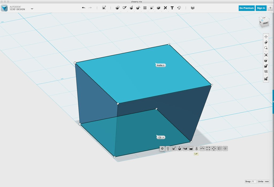Viewport: 274px width, 187px height.
Task: Open the Combine tools icon
Action: tap(158, 8)
